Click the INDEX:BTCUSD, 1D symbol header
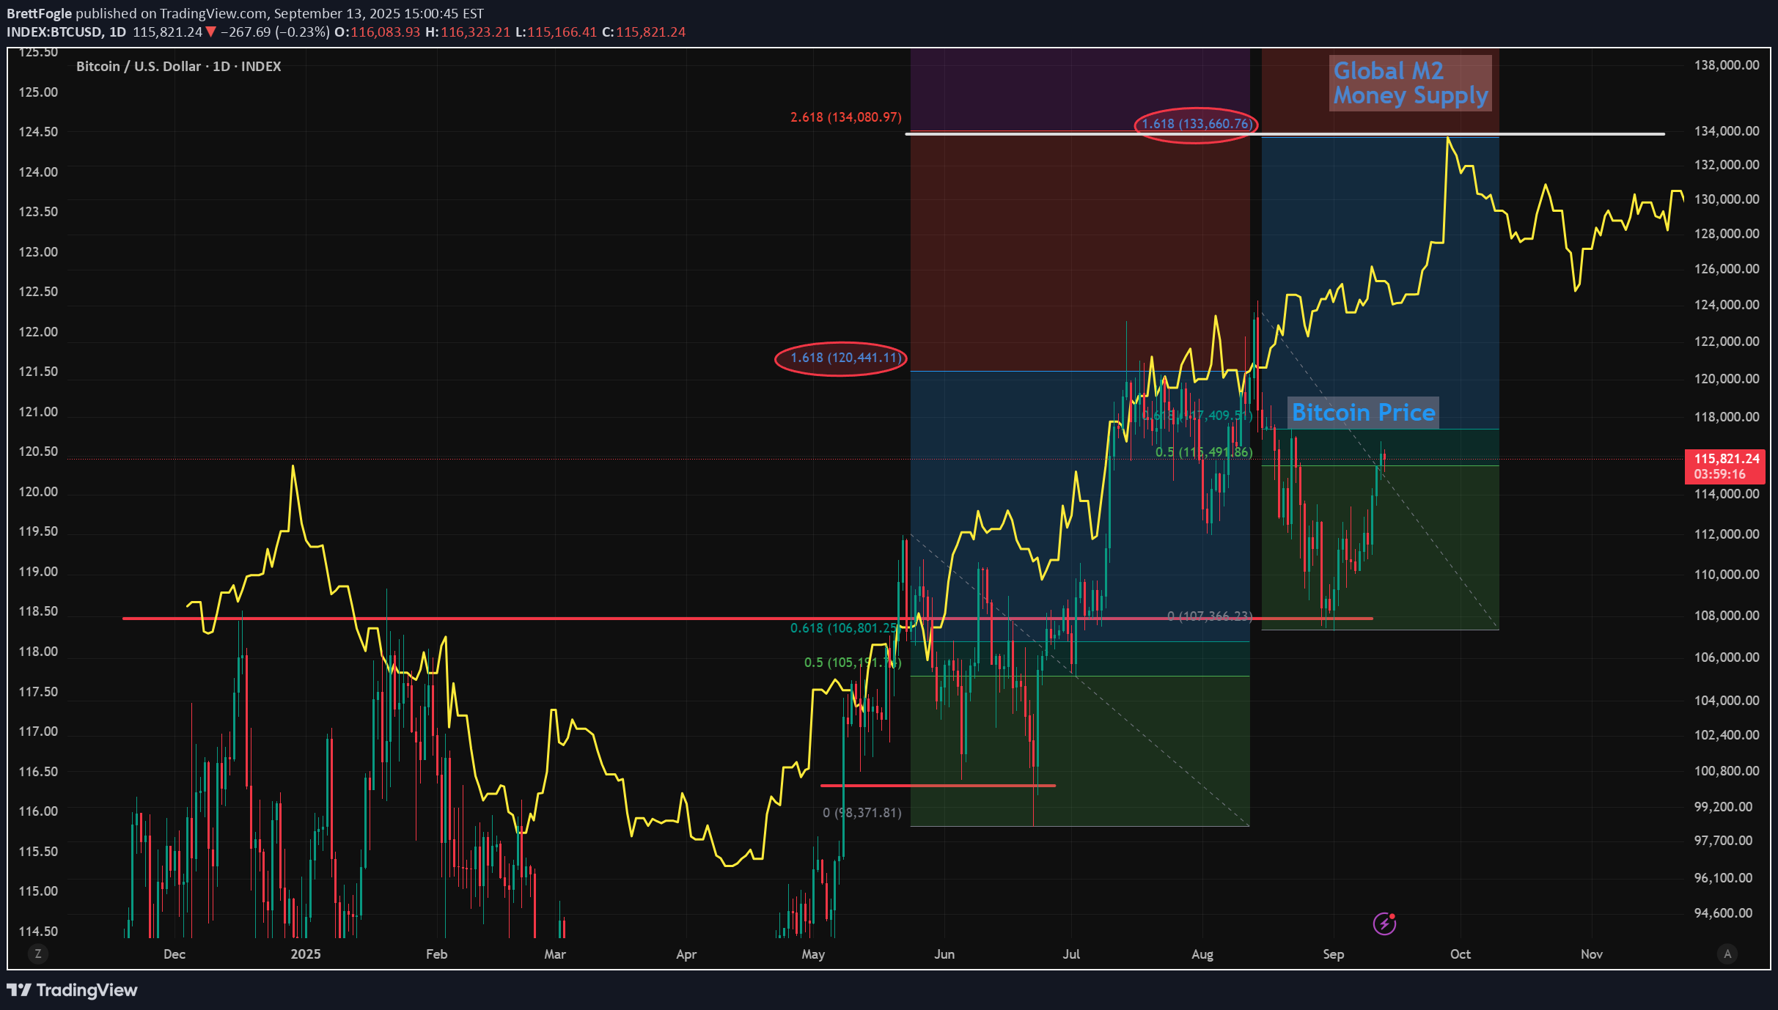The width and height of the screenshot is (1778, 1010). tap(66, 32)
